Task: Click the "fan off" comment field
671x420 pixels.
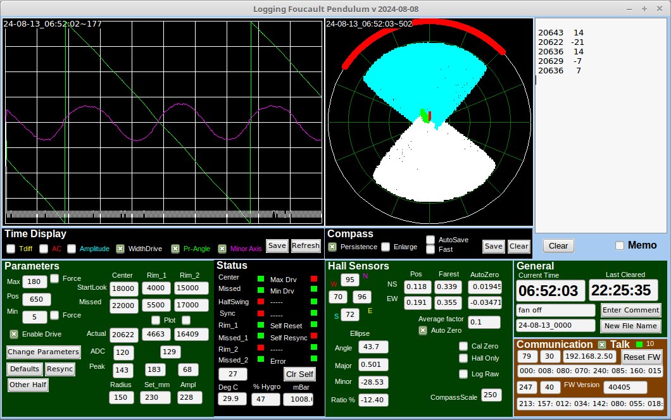Action: (555, 311)
